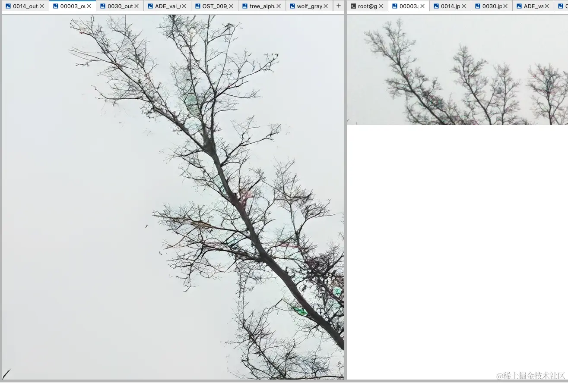Close the tree_alpha tab

(x=279, y=6)
